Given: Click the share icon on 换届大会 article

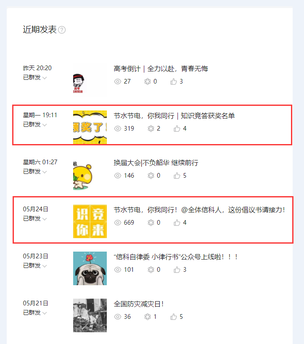Looking at the screenshot, I should tap(151, 176).
